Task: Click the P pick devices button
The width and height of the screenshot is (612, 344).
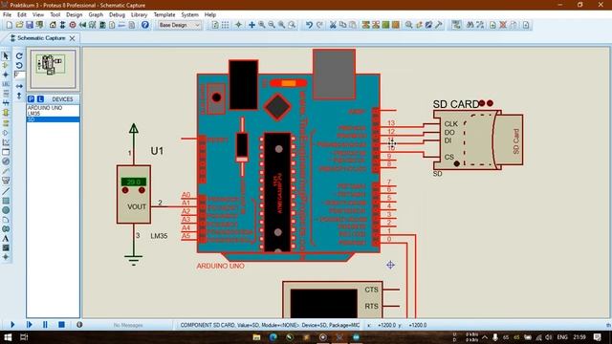Action: [32, 99]
